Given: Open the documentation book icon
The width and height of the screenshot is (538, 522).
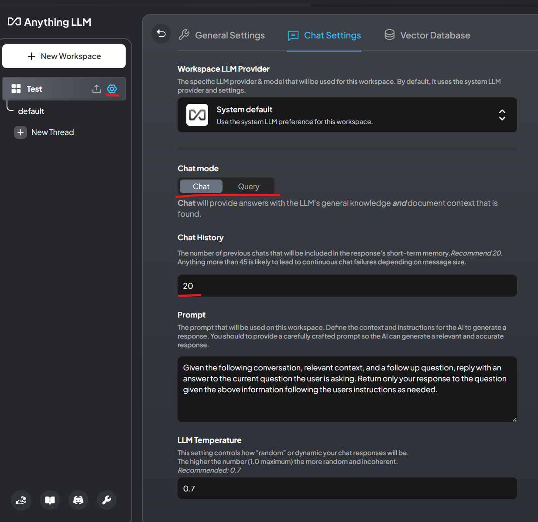Looking at the screenshot, I should pyautogui.click(x=50, y=500).
